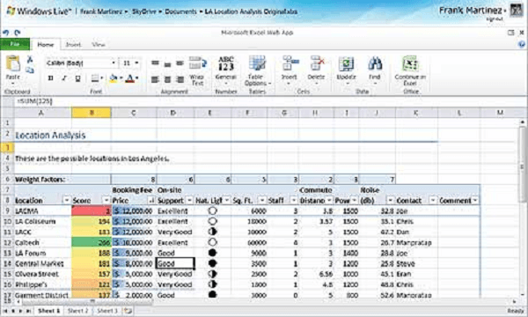Open the Comment column filter dropdown

point(475,201)
